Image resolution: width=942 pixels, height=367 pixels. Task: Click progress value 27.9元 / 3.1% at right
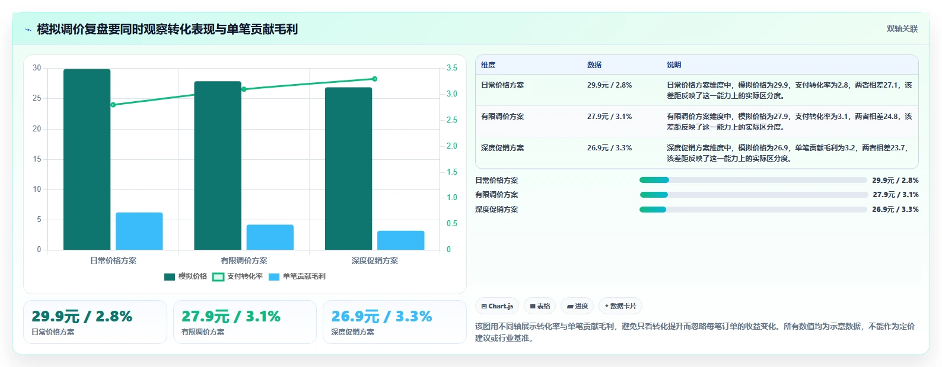click(896, 195)
